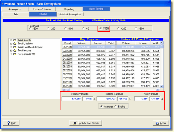
Task: Open the Sets sub-tab
Action: point(16,14)
